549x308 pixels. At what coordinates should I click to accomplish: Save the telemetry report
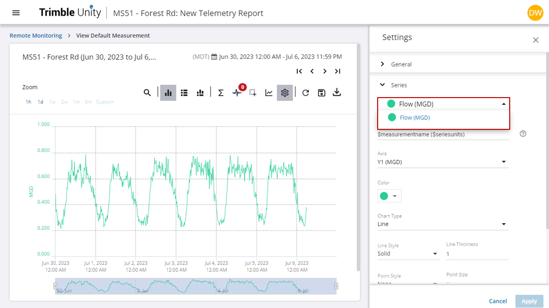321,93
